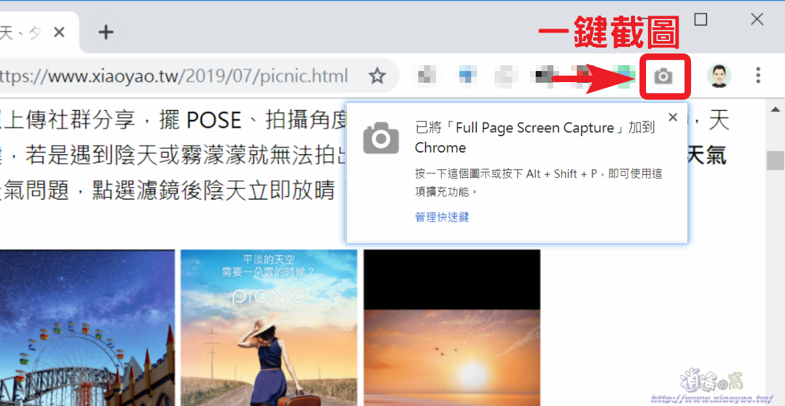
Task: Open Chrome's three-dot menu
Action: 758,76
